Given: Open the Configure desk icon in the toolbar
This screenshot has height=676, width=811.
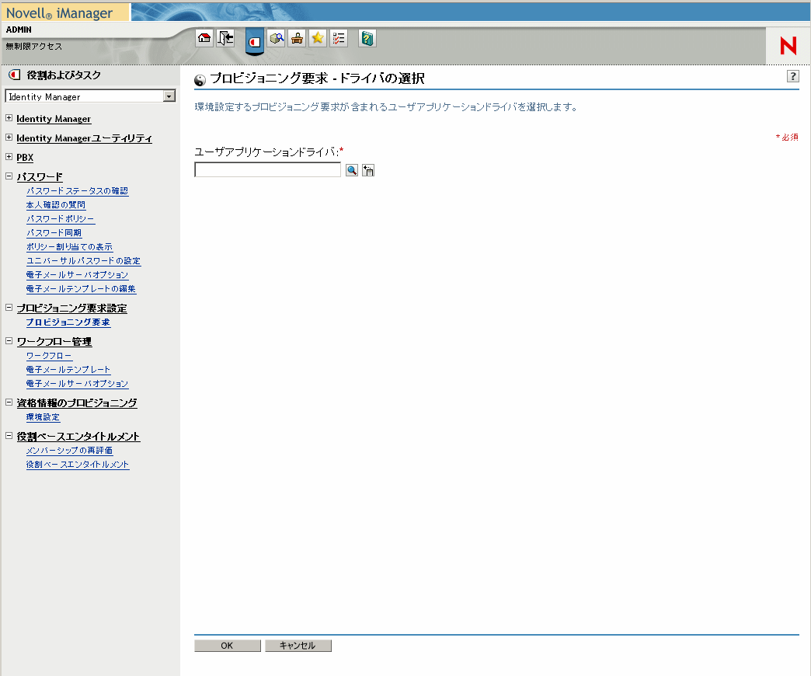Looking at the screenshot, I should pos(297,37).
